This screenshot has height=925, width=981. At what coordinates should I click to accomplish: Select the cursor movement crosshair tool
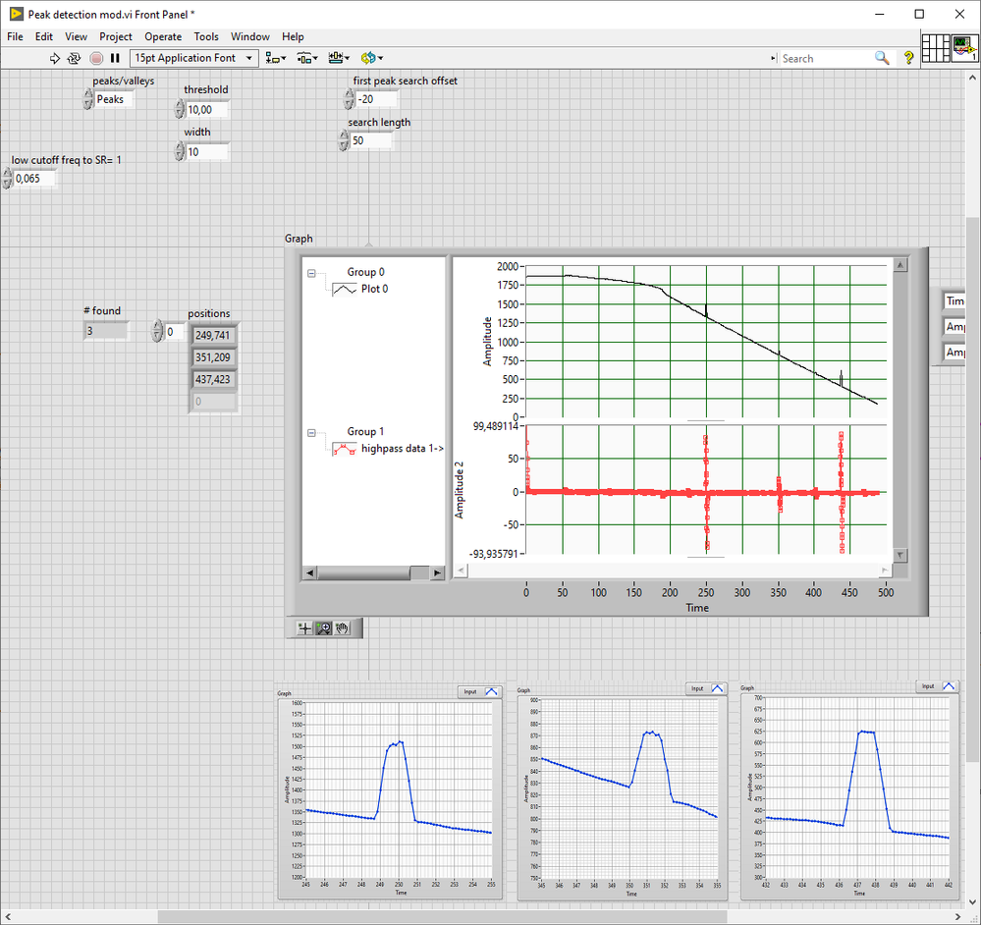pos(304,628)
